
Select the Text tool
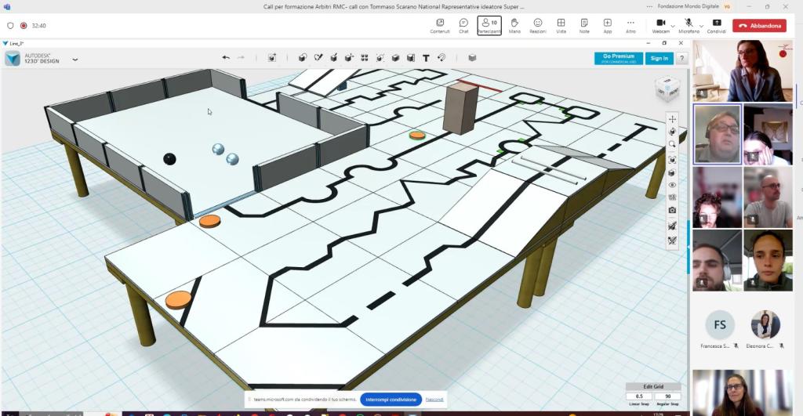pyautogui.click(x=426, y=58)
